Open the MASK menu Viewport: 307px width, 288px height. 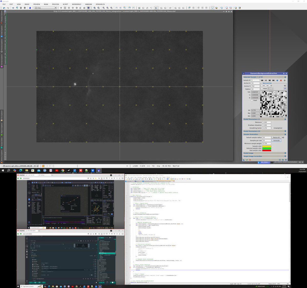tap(46, 4)
